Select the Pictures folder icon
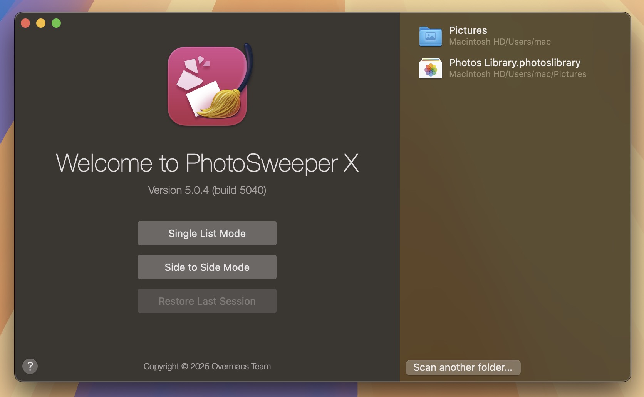The image size is (644, 397). (x=430, y=36)
